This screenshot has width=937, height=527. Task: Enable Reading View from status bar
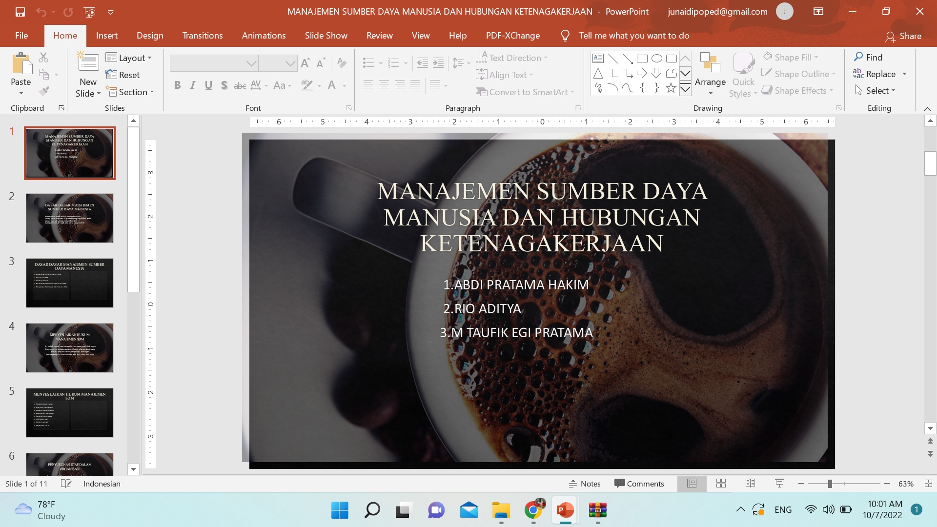click(x=750, y=484)
